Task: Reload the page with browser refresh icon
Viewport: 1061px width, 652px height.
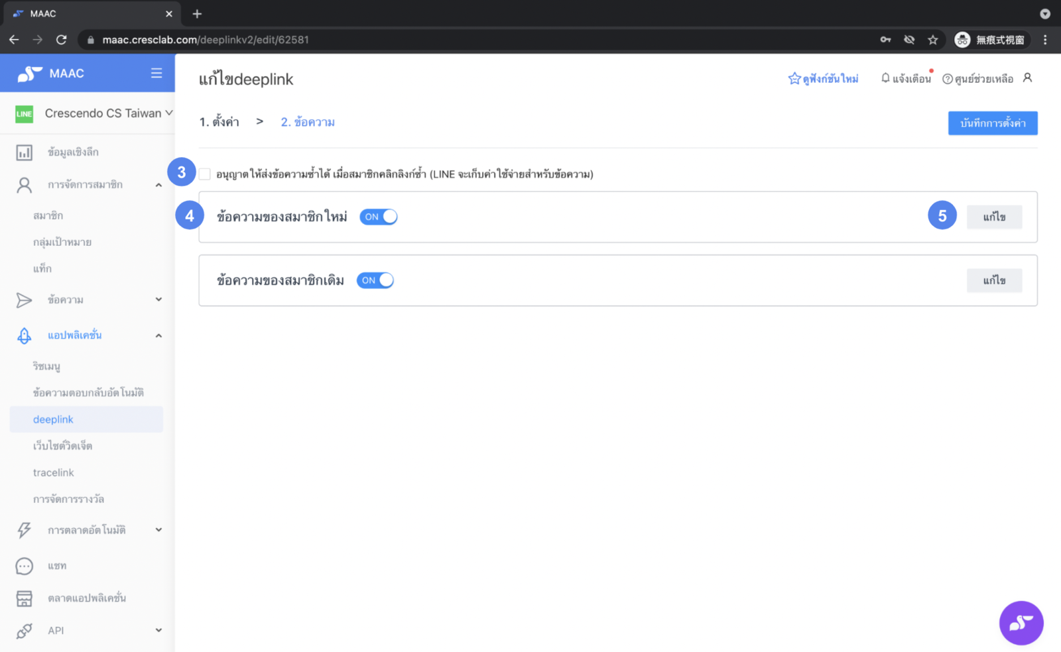Action: point(62,40)
